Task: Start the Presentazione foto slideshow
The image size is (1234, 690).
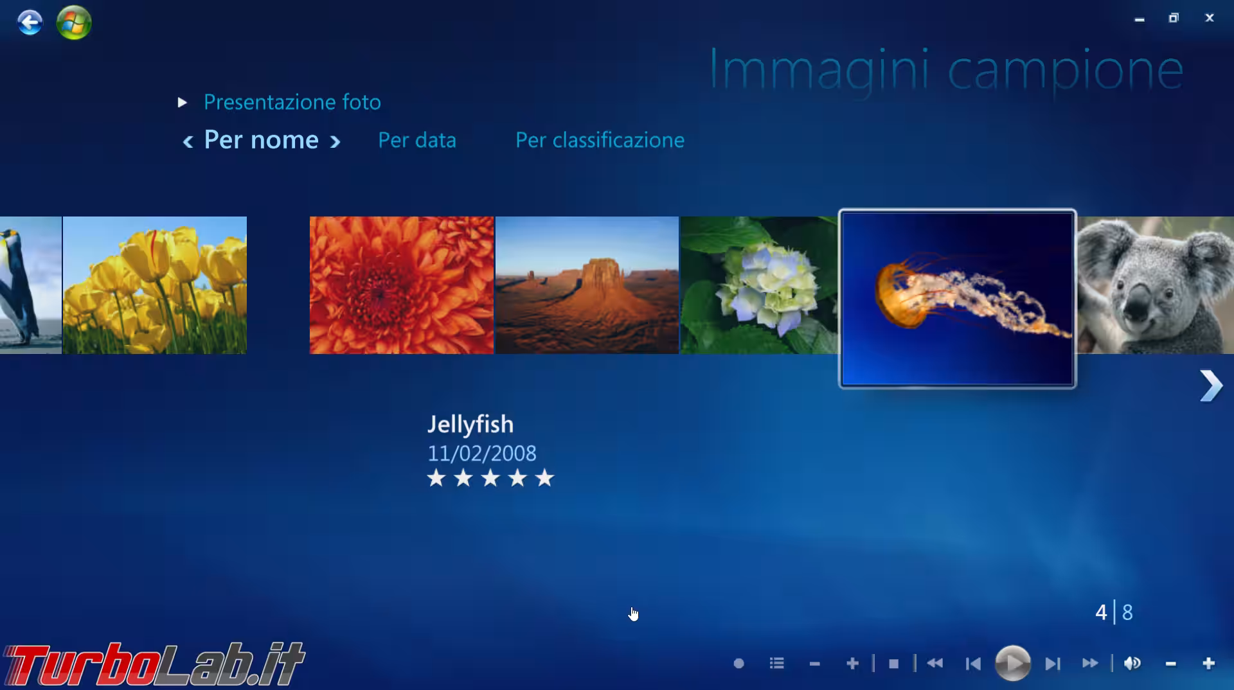Action: (x=292, y=102)
